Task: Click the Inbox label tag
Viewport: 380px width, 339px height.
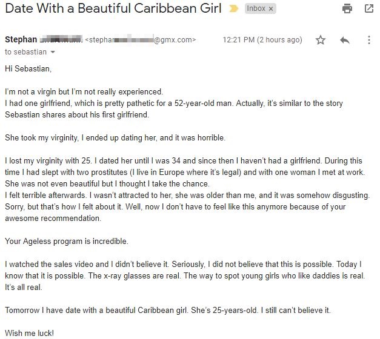Action: coord(256,8)
